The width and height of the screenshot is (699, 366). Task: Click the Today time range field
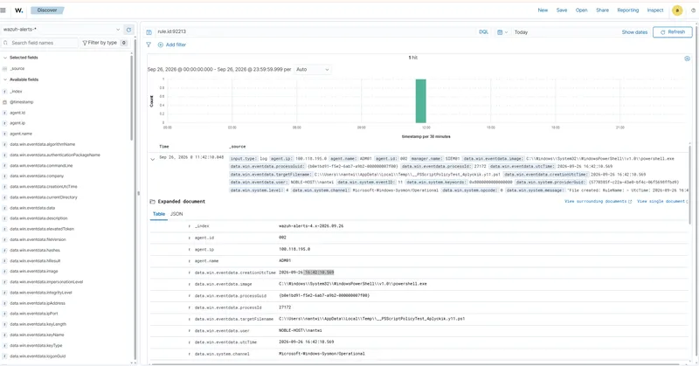564,32
